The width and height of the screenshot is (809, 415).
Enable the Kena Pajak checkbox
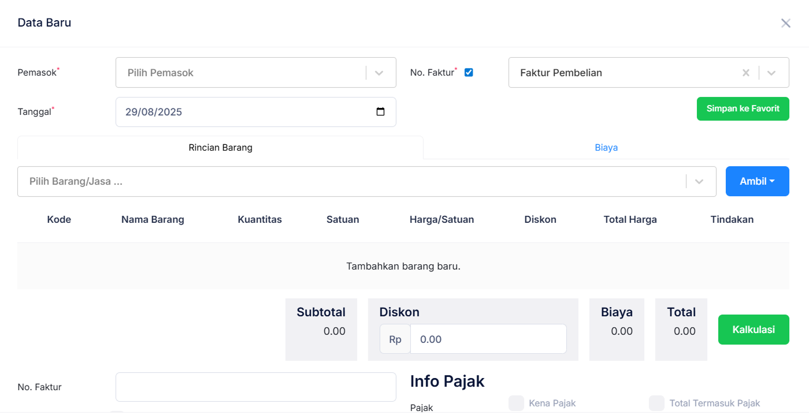click(x=515, y=403)
